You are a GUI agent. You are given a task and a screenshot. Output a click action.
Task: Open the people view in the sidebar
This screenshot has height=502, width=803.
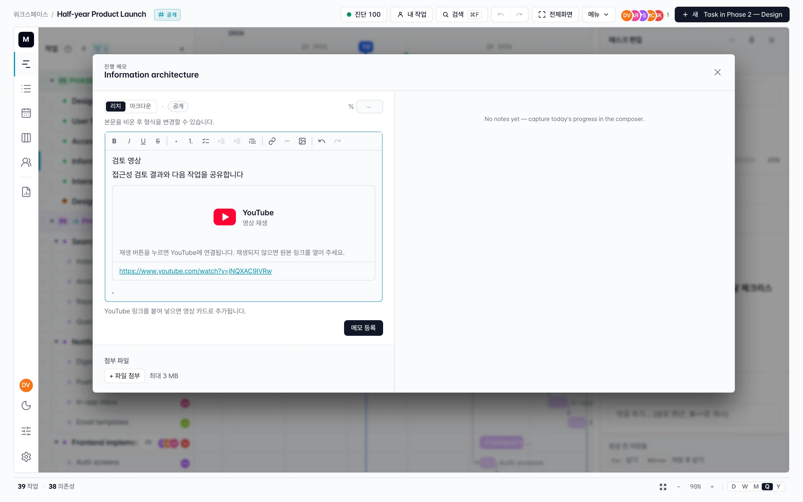tap(26, 162)
